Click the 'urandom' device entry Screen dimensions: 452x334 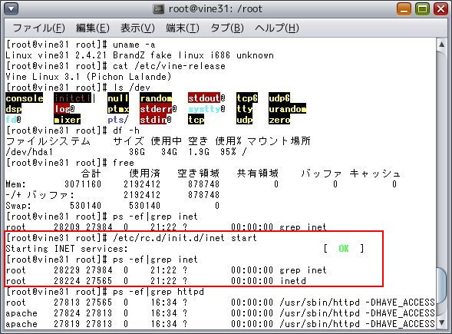(288, 109)
